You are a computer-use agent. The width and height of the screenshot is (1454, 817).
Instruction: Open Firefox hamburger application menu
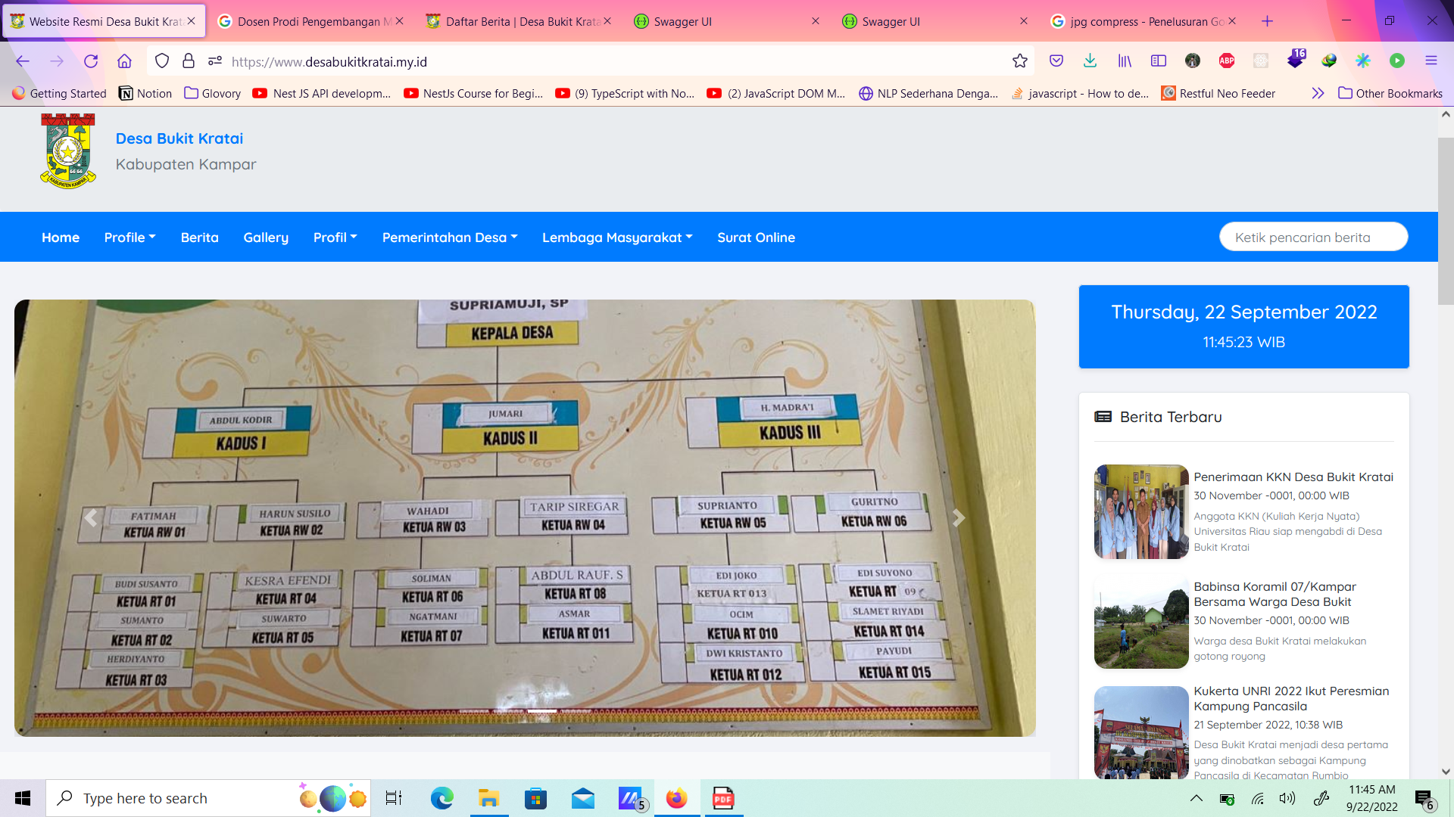click(1431, 61)
